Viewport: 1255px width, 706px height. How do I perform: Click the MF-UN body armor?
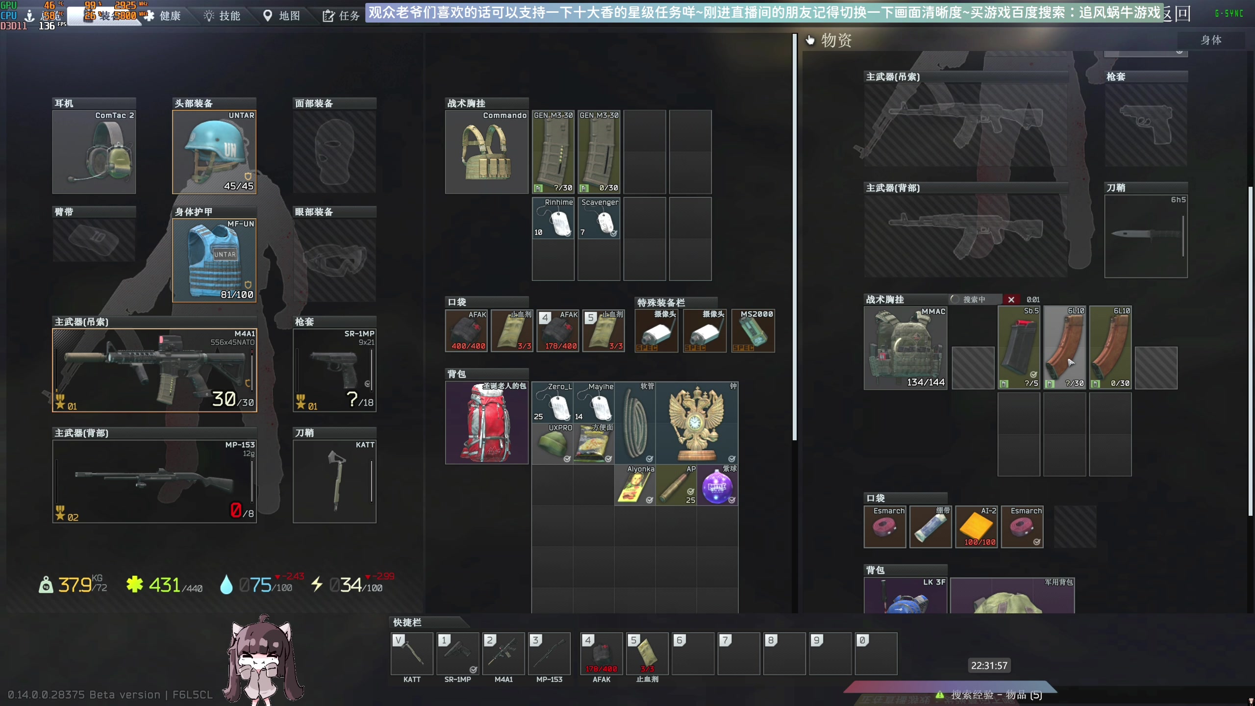click(214, 260)
